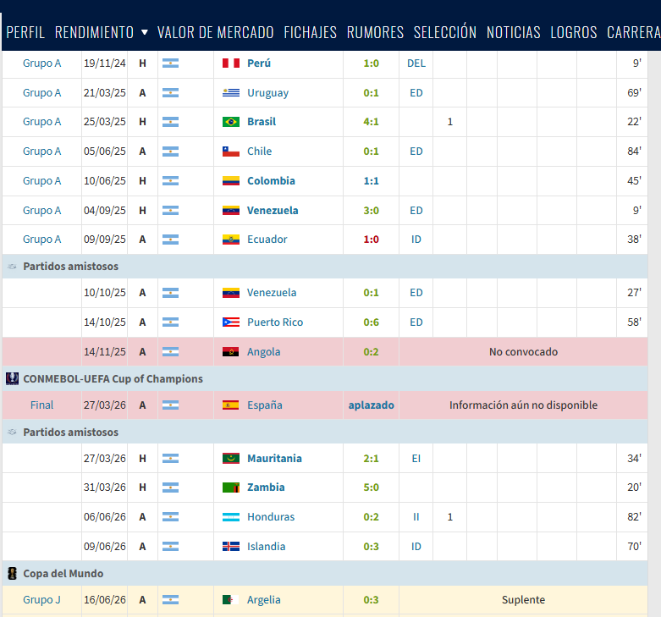Click the CONMEBOL-UEFA Cup of Champions logo

[x=12, y=378]
